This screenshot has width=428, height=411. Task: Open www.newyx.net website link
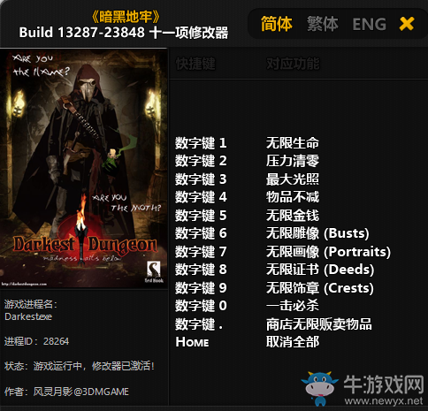coord(384,400)
